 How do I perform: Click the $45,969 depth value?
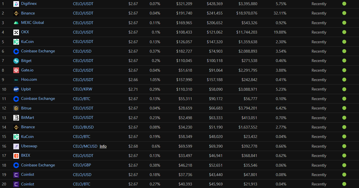(216, 184)
